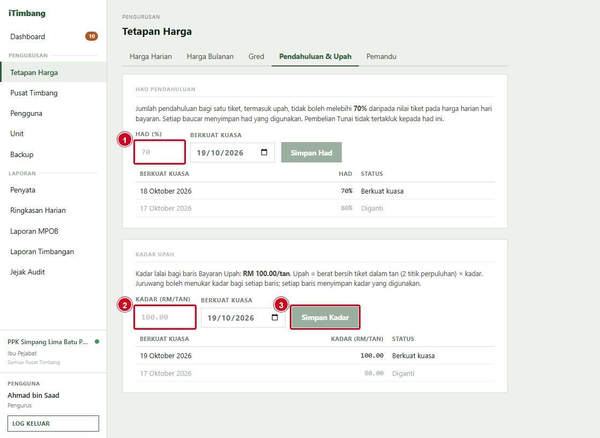Click LOG KELUAR button
This screenshot has width=600, height=438.
pos(53,424)
